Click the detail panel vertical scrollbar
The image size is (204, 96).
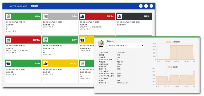point(199,65)
